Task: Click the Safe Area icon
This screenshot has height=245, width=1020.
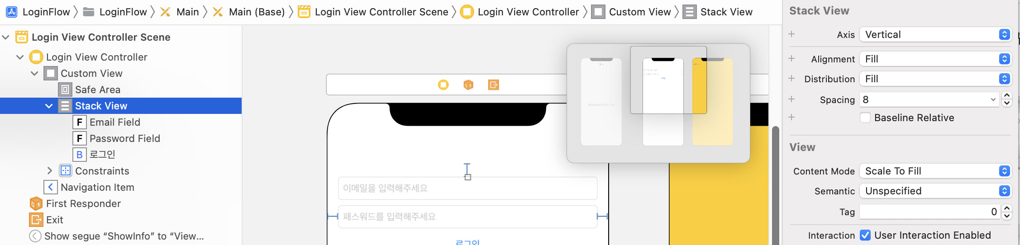Action: click(x=65, y=90)
